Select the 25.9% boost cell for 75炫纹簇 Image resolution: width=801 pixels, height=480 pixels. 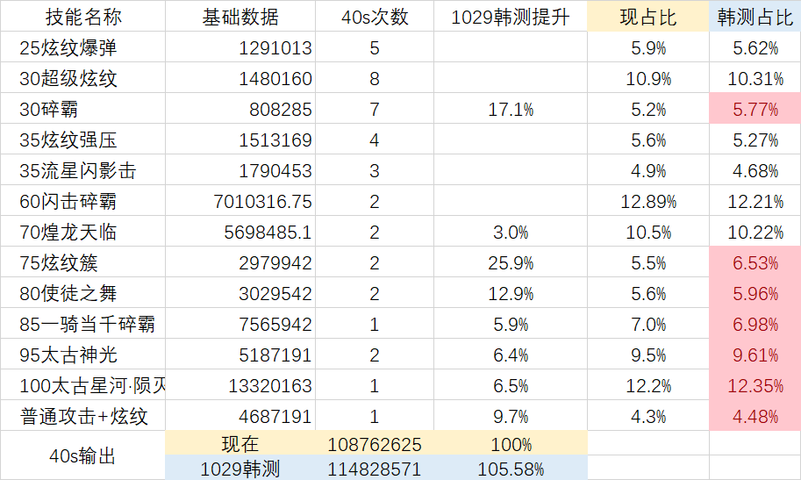tap(511, 263)
